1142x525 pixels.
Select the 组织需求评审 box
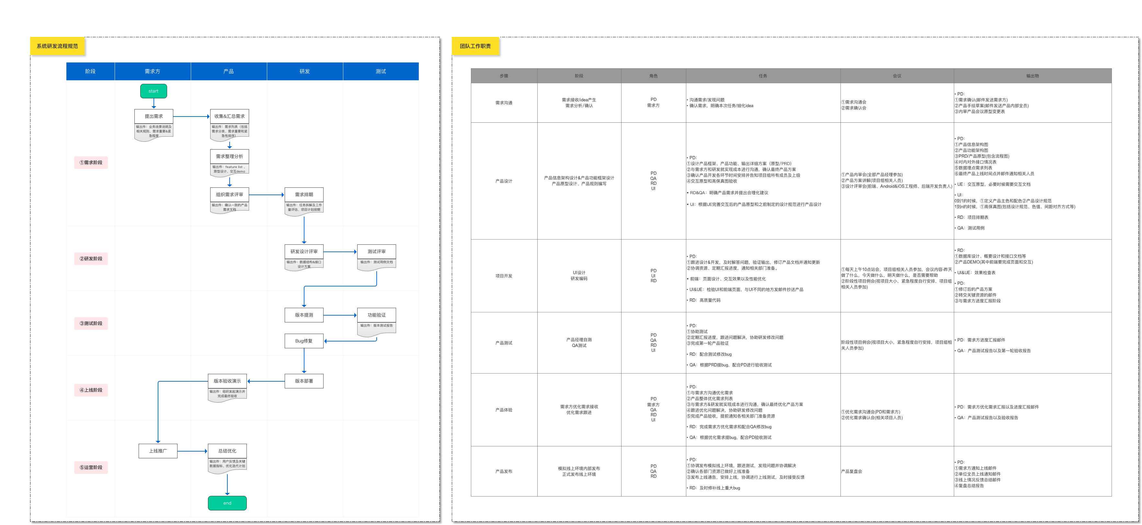tap(229, 195)
